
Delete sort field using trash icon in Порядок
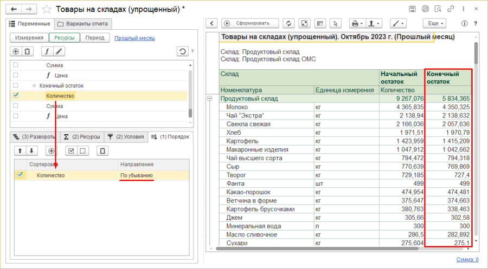[x=103, y=151]
